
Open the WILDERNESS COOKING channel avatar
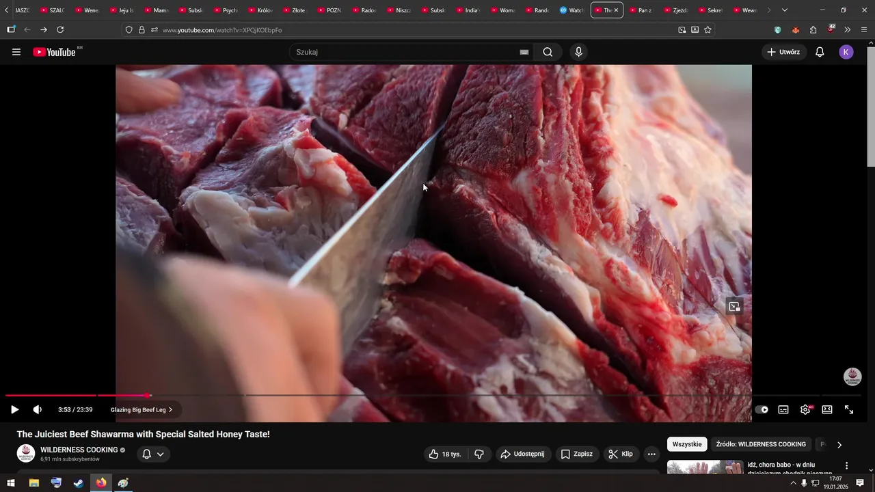(26, 454)
